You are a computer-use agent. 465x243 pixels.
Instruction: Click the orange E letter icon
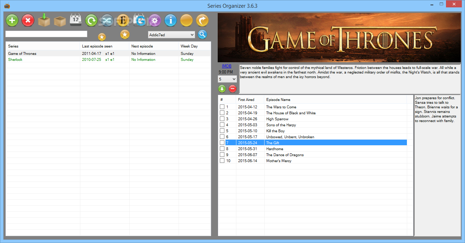coord(123,20)
